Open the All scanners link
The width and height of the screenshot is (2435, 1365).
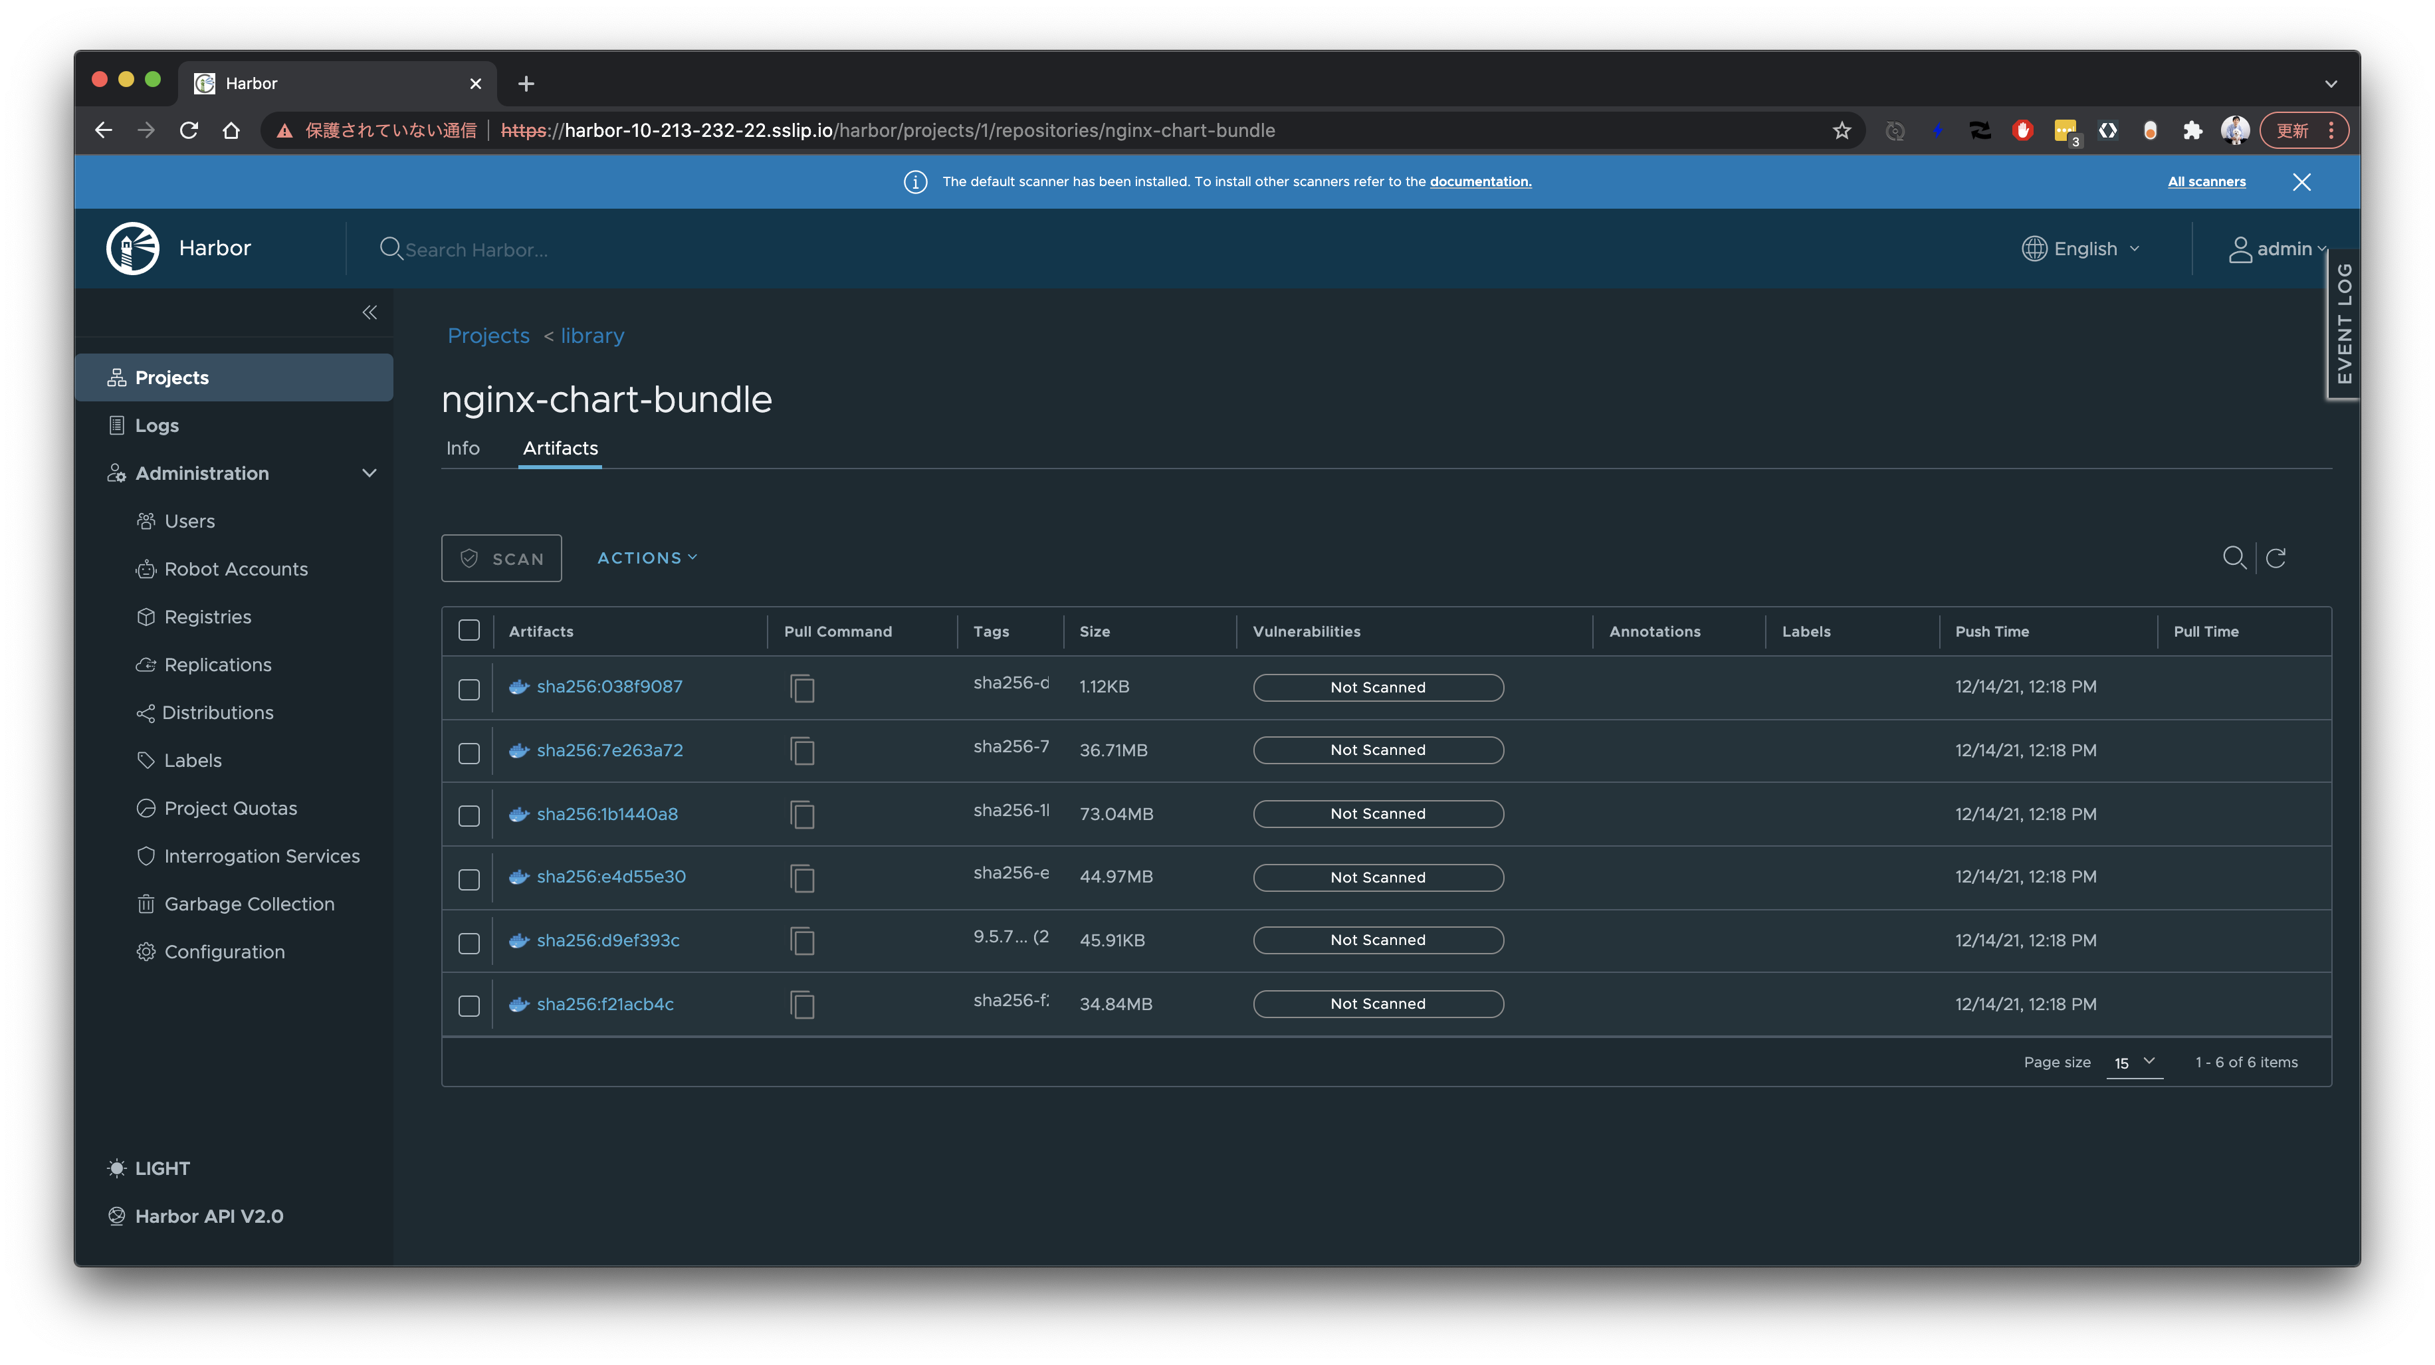[x=2206, y=181]
